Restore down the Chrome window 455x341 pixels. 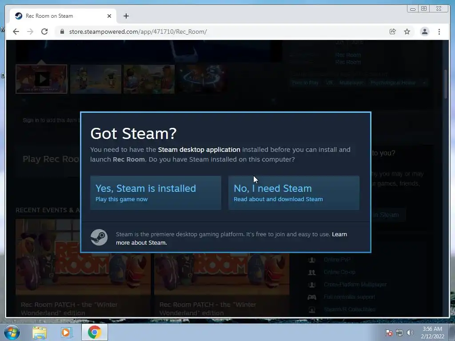point(424,9)
